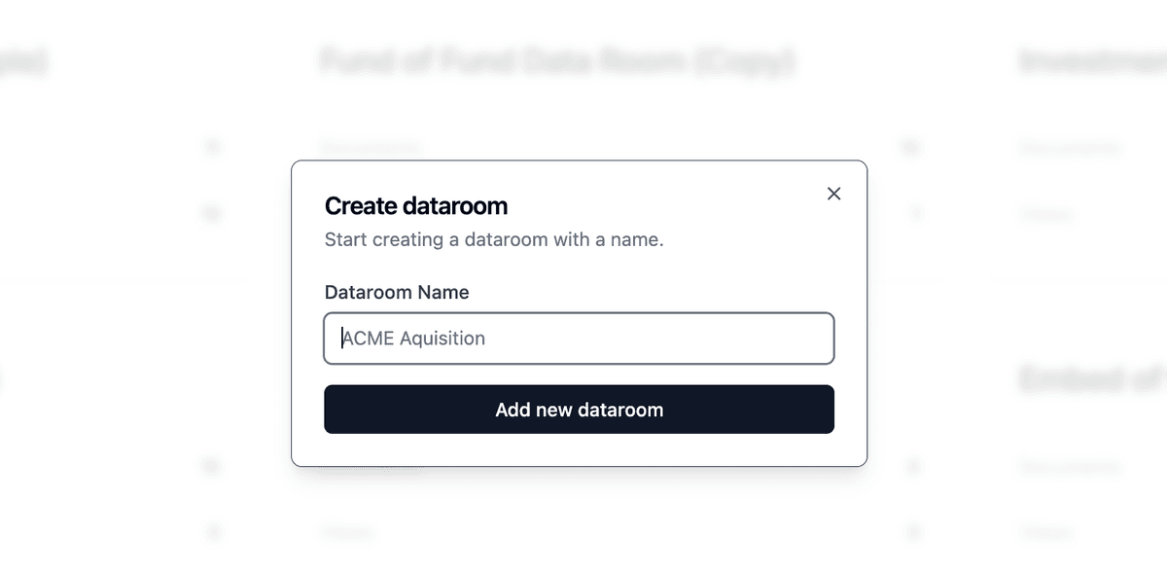The image size is (1167, 572).
Task: Dismiss the Create dataroom dialog
Action: click(833, 194)
